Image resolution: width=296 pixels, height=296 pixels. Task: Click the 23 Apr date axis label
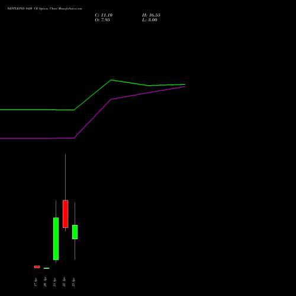coord(73,282)
